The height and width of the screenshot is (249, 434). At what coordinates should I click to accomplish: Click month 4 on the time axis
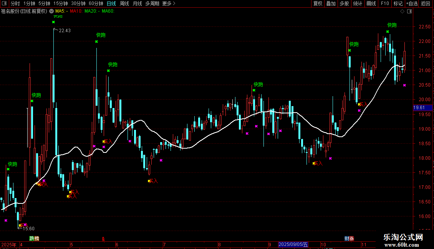[21, 245]
